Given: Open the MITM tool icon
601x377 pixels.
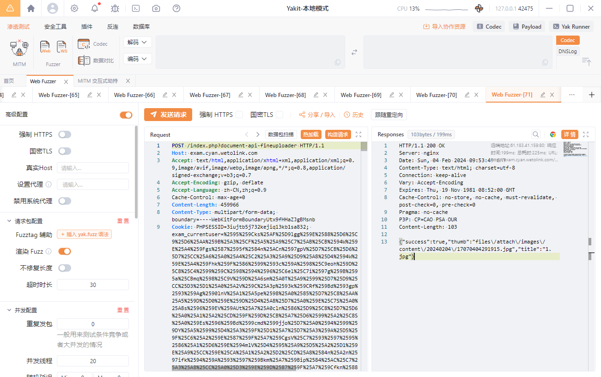Looking at the screenshot, I should [x=19, y=47].
